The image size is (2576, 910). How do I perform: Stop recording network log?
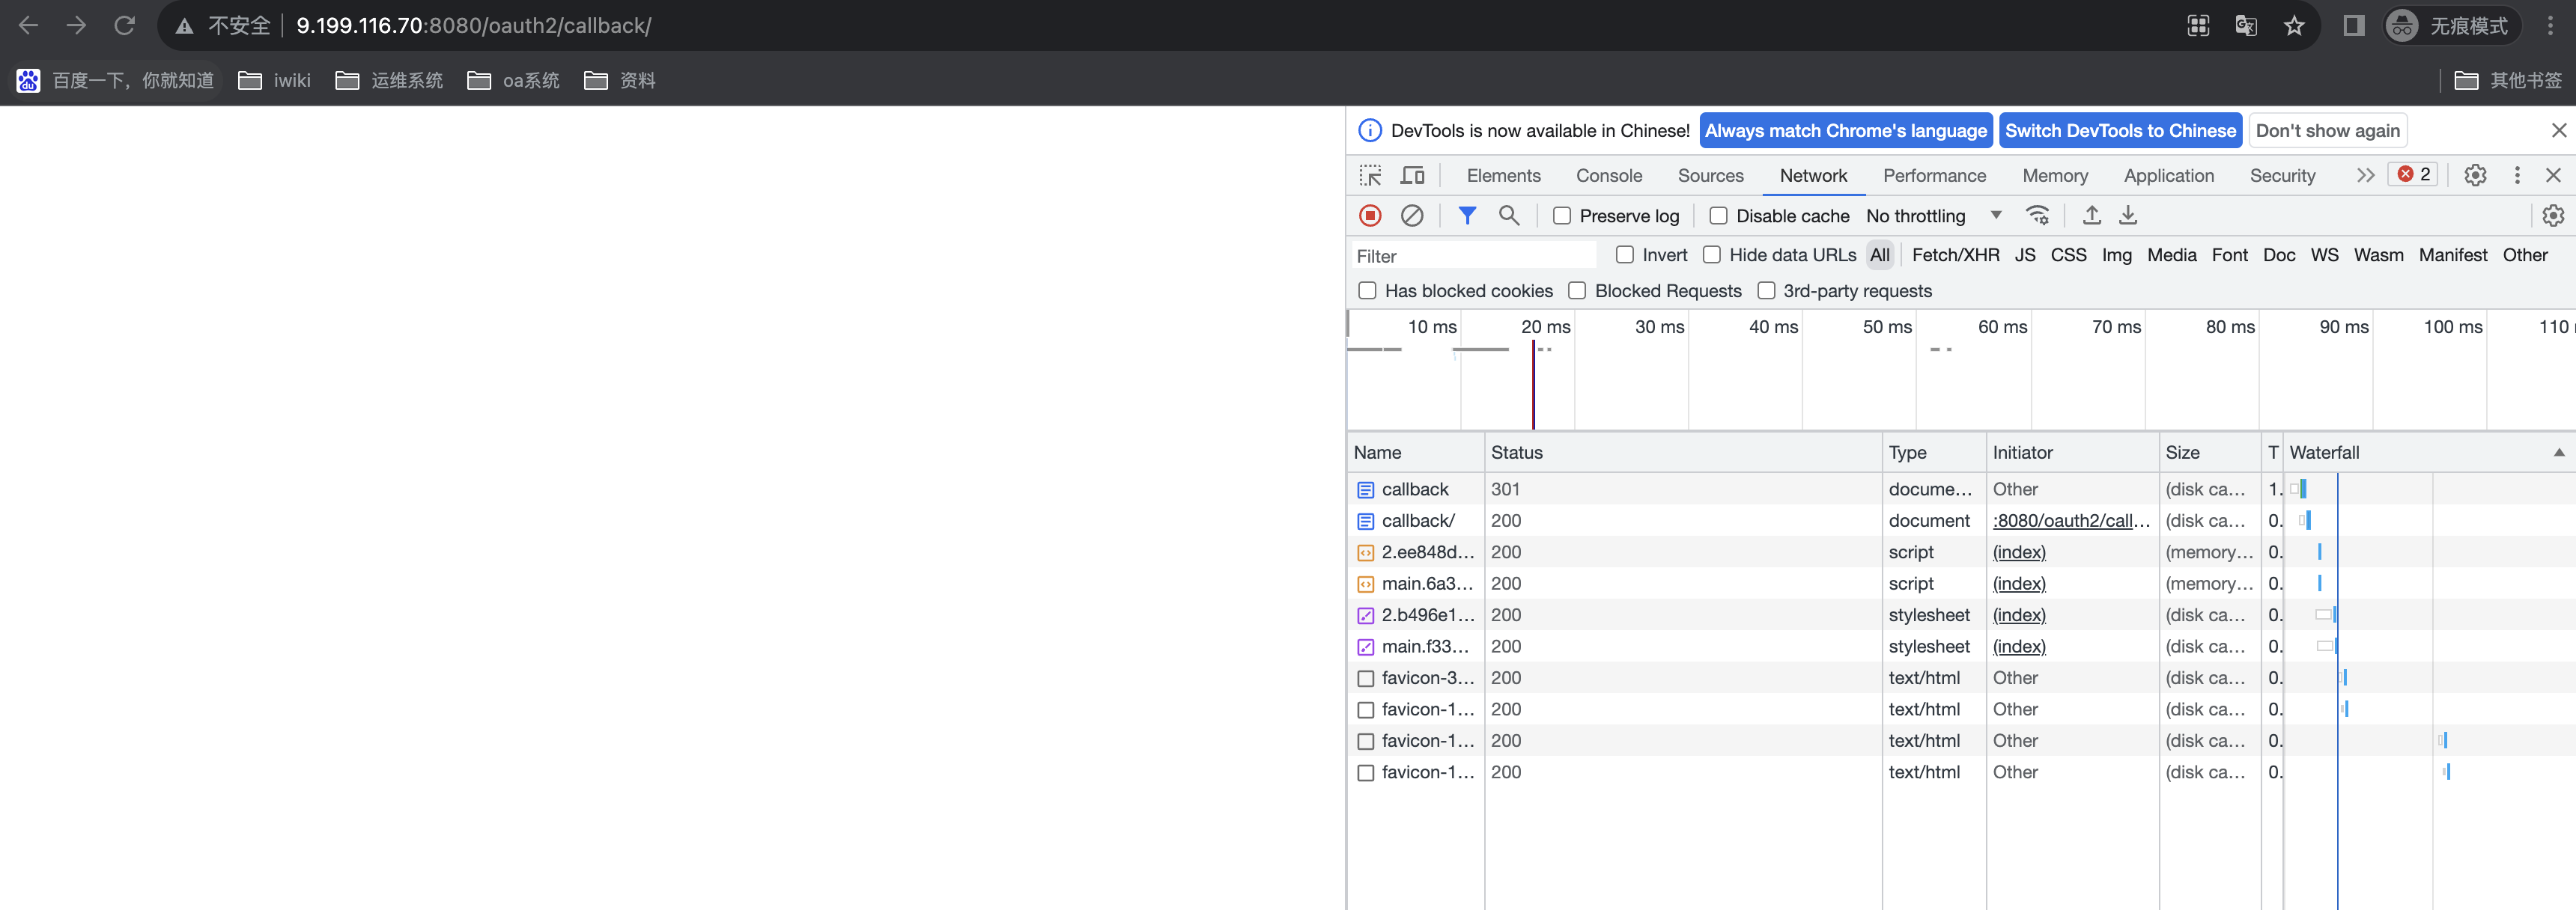(x=1369, y=216)
